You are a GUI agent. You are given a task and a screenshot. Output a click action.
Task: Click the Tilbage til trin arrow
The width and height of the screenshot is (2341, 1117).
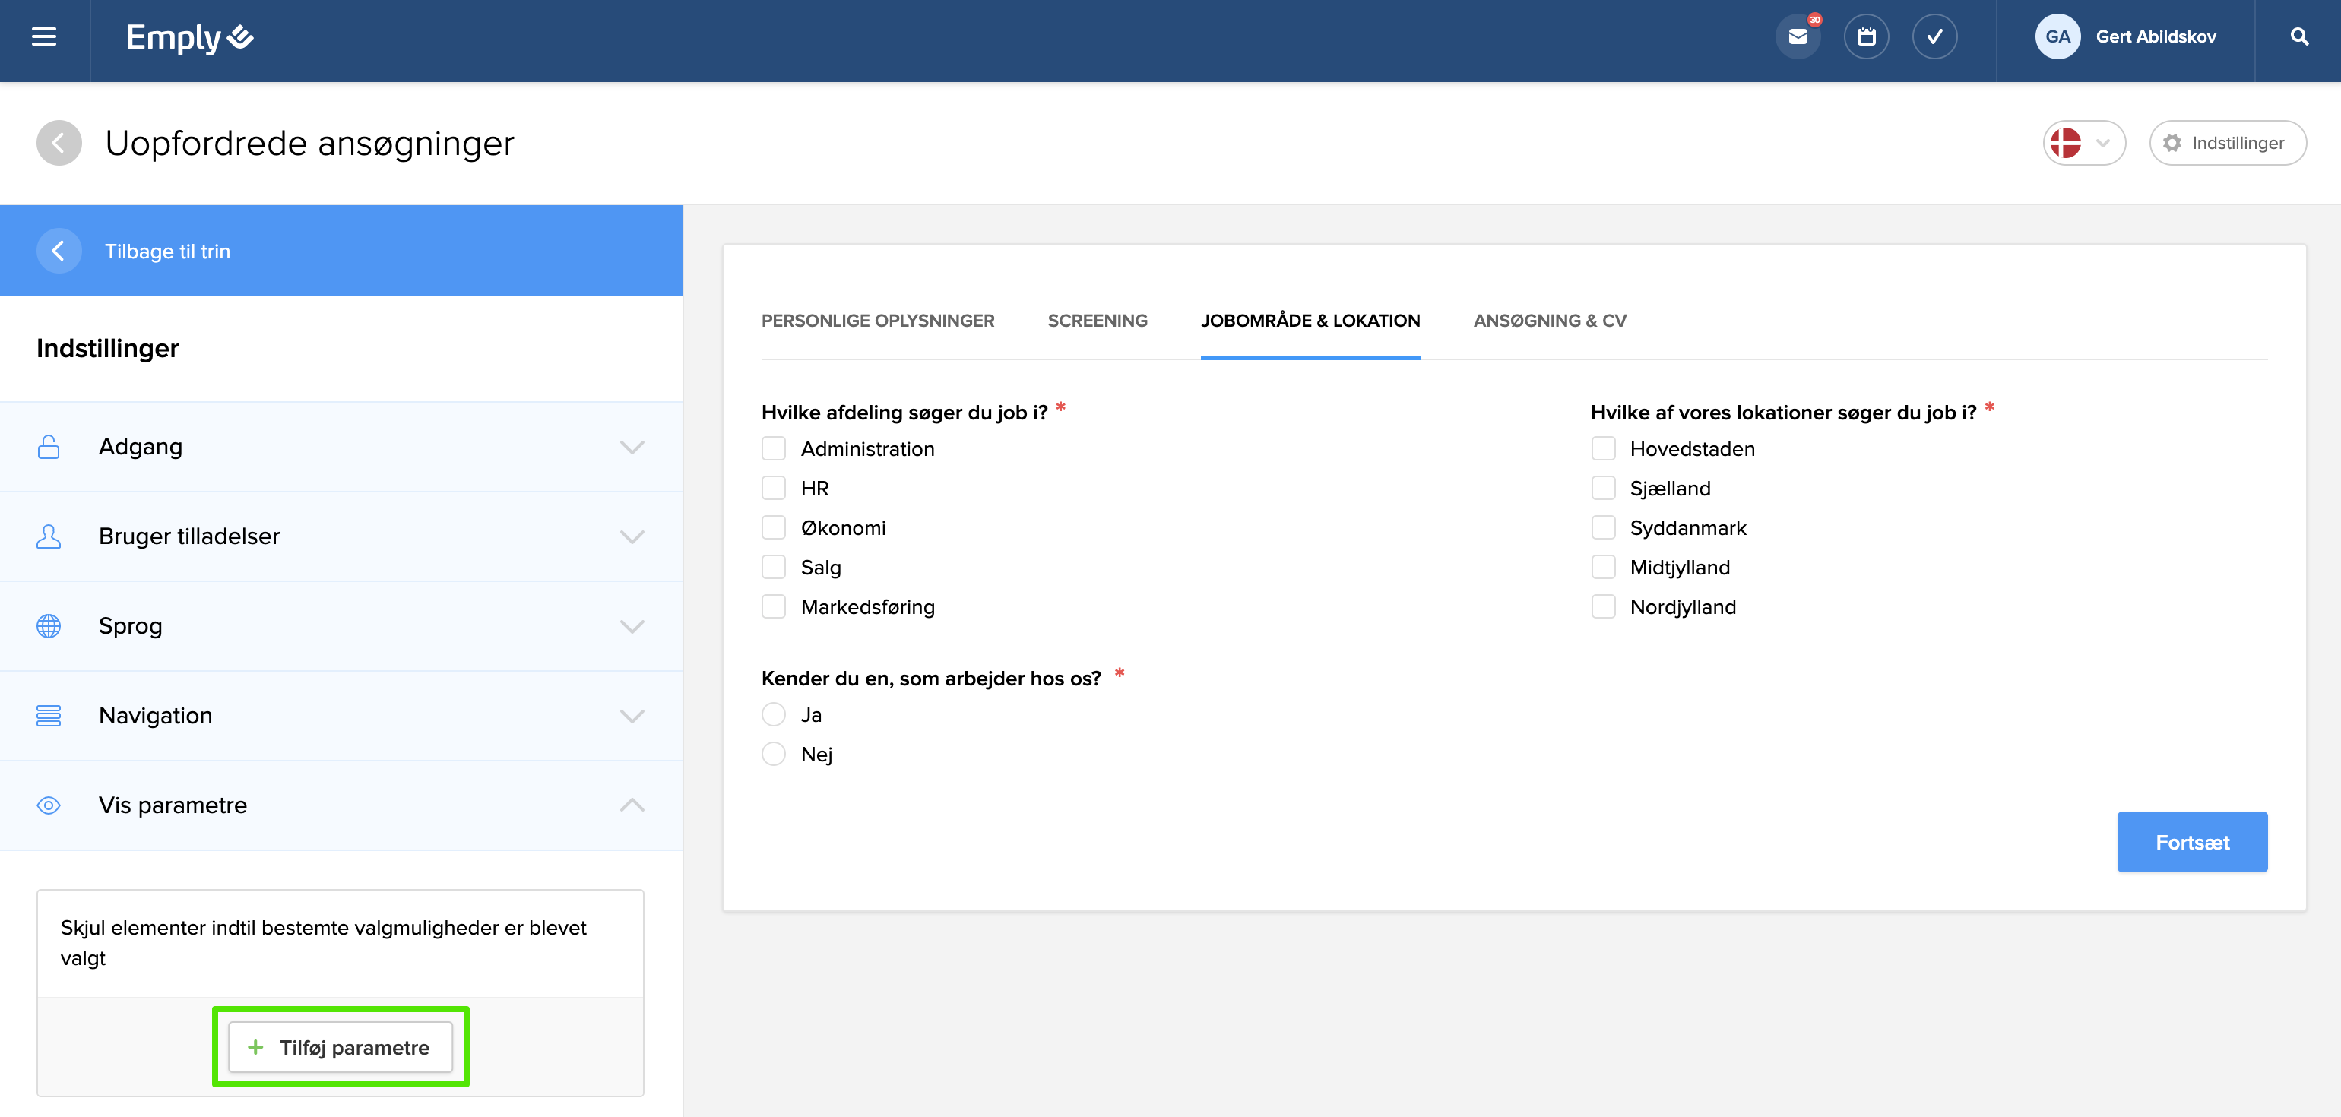[x=59, y=251]
